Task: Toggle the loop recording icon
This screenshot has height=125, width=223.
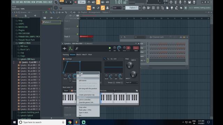Action: click(108, 2)
